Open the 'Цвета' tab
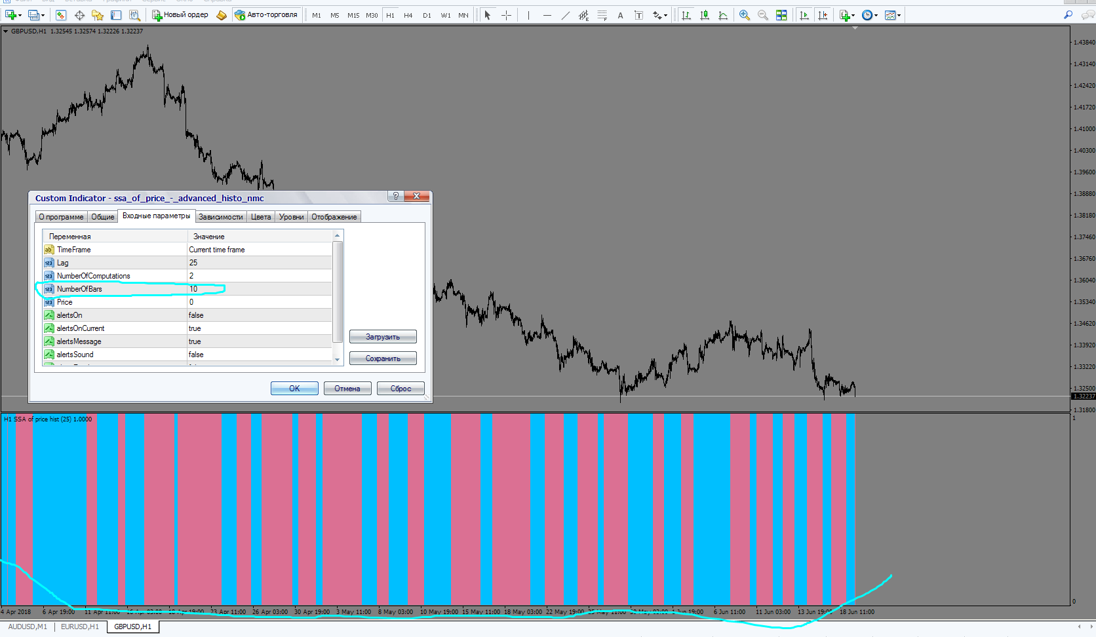Viewport: 1096px width, 637px height. pos(261,217)
